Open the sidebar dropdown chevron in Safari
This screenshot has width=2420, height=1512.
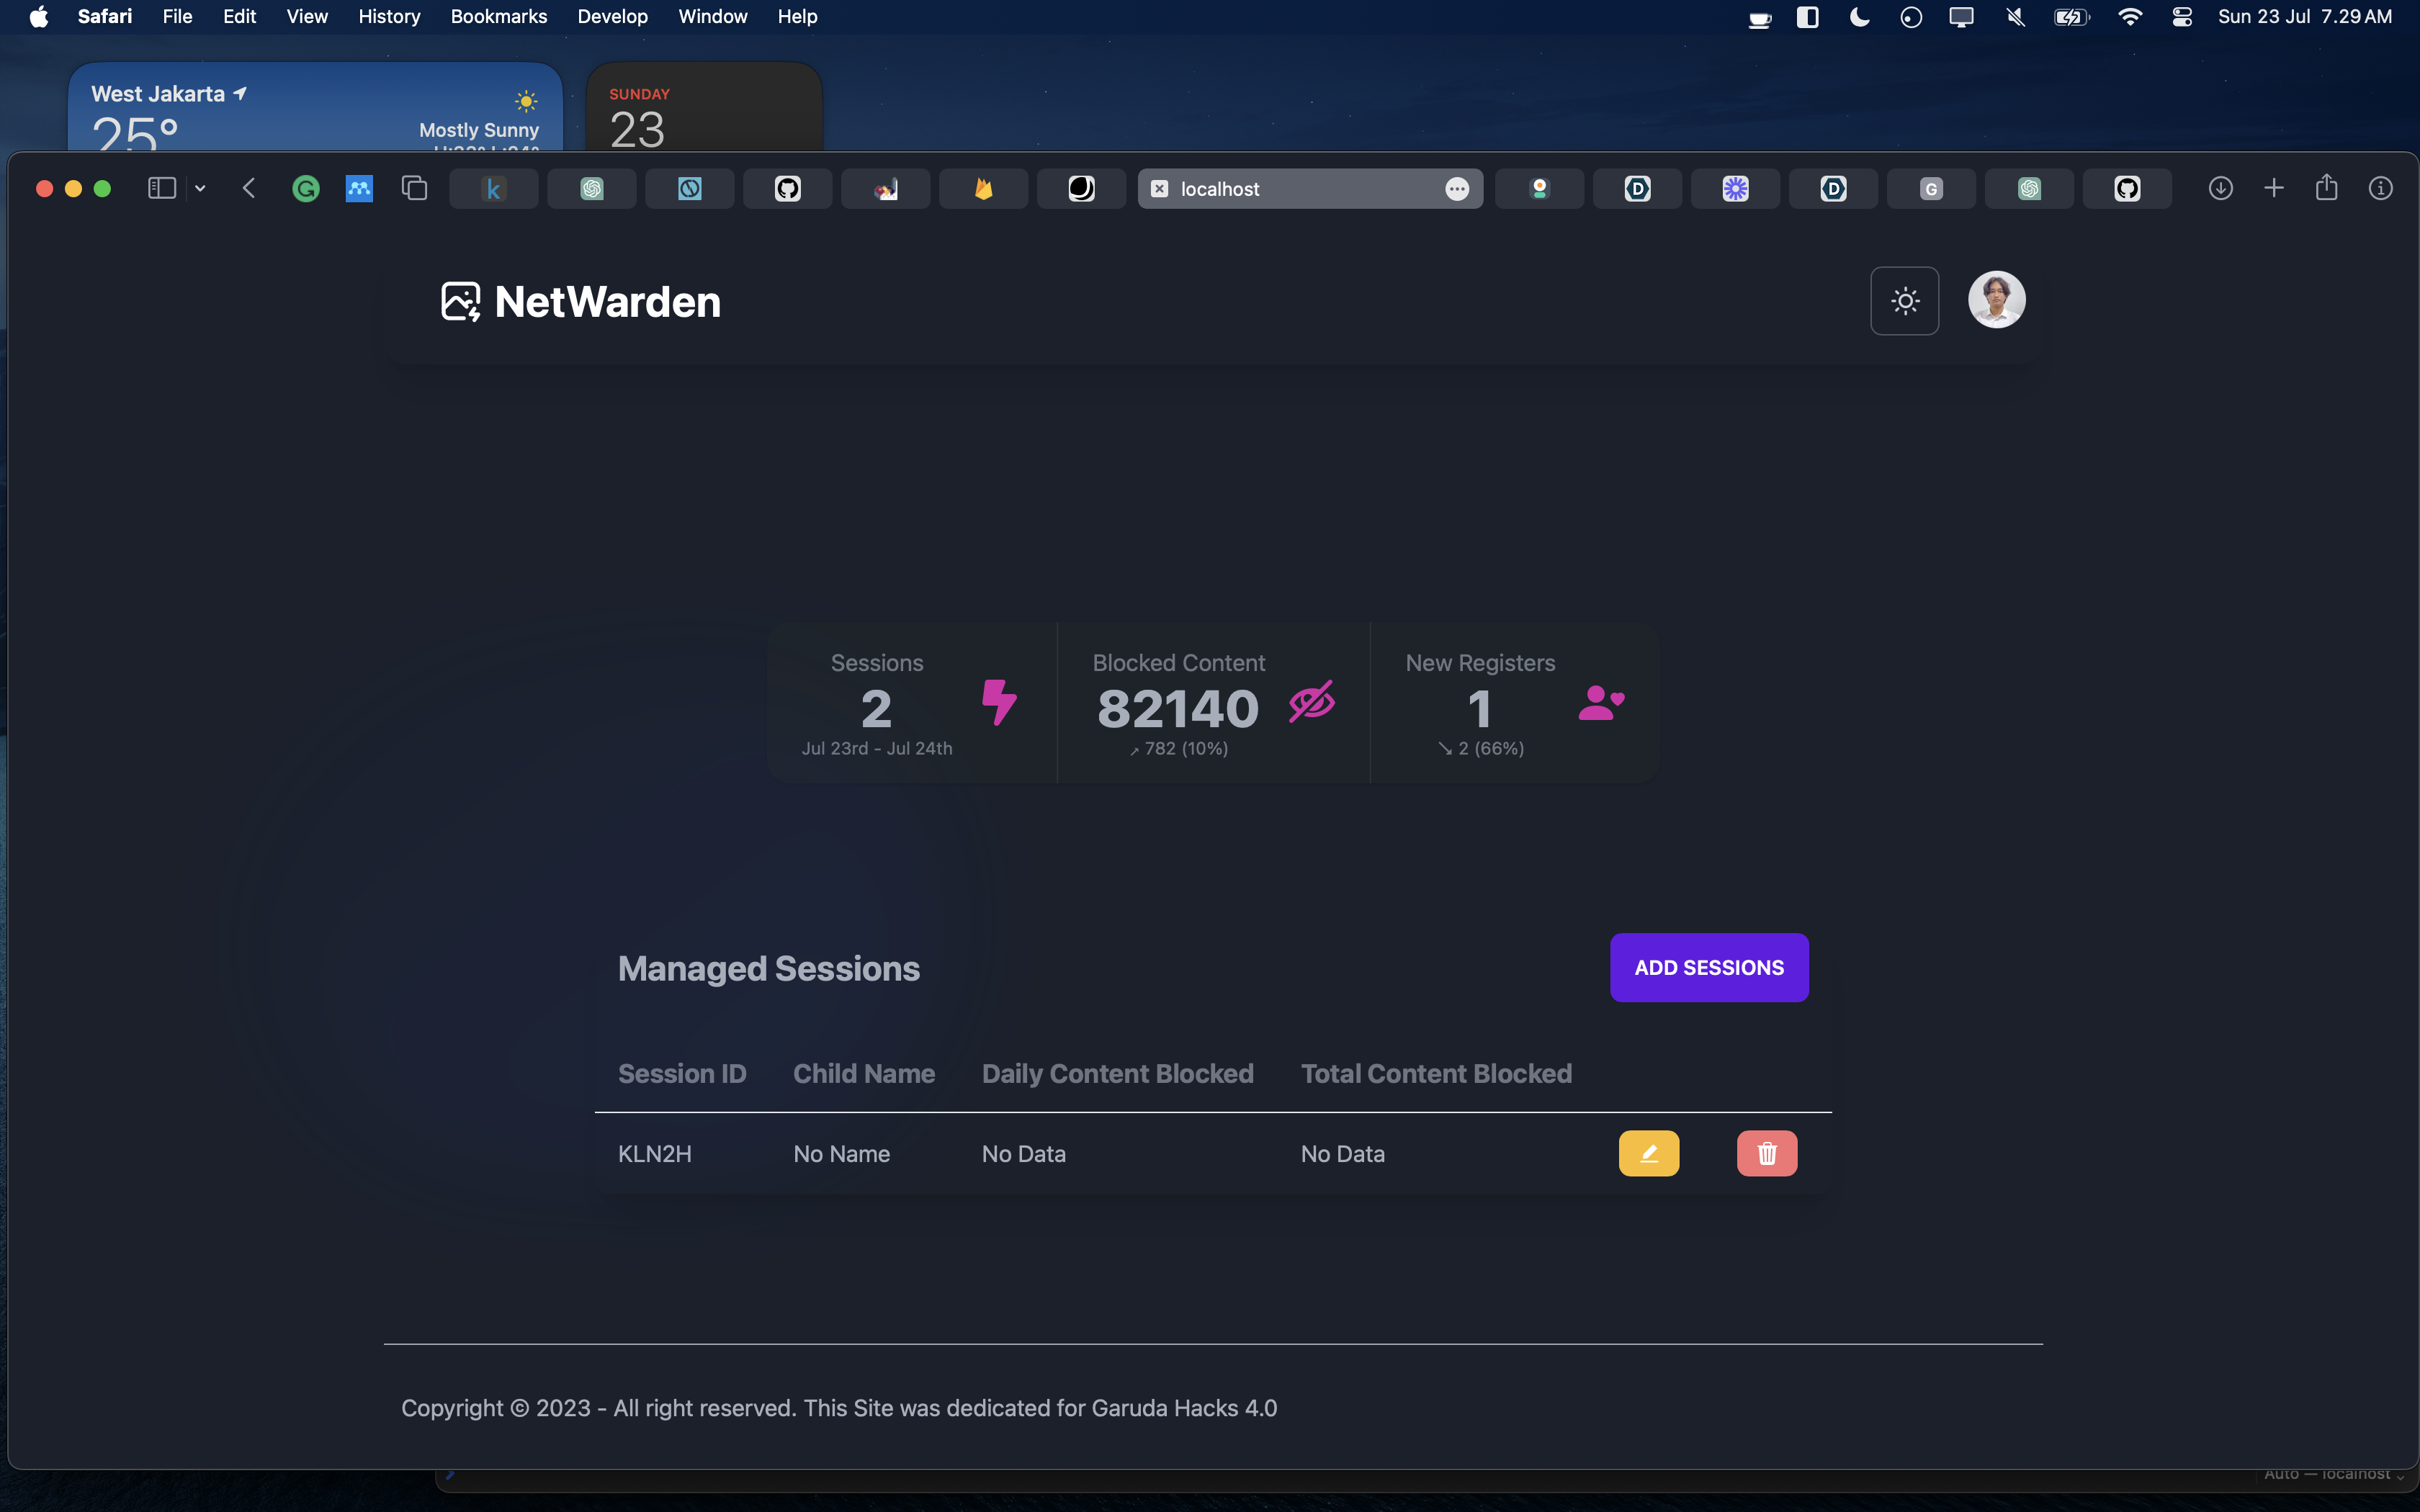click(x=202, y=188)
